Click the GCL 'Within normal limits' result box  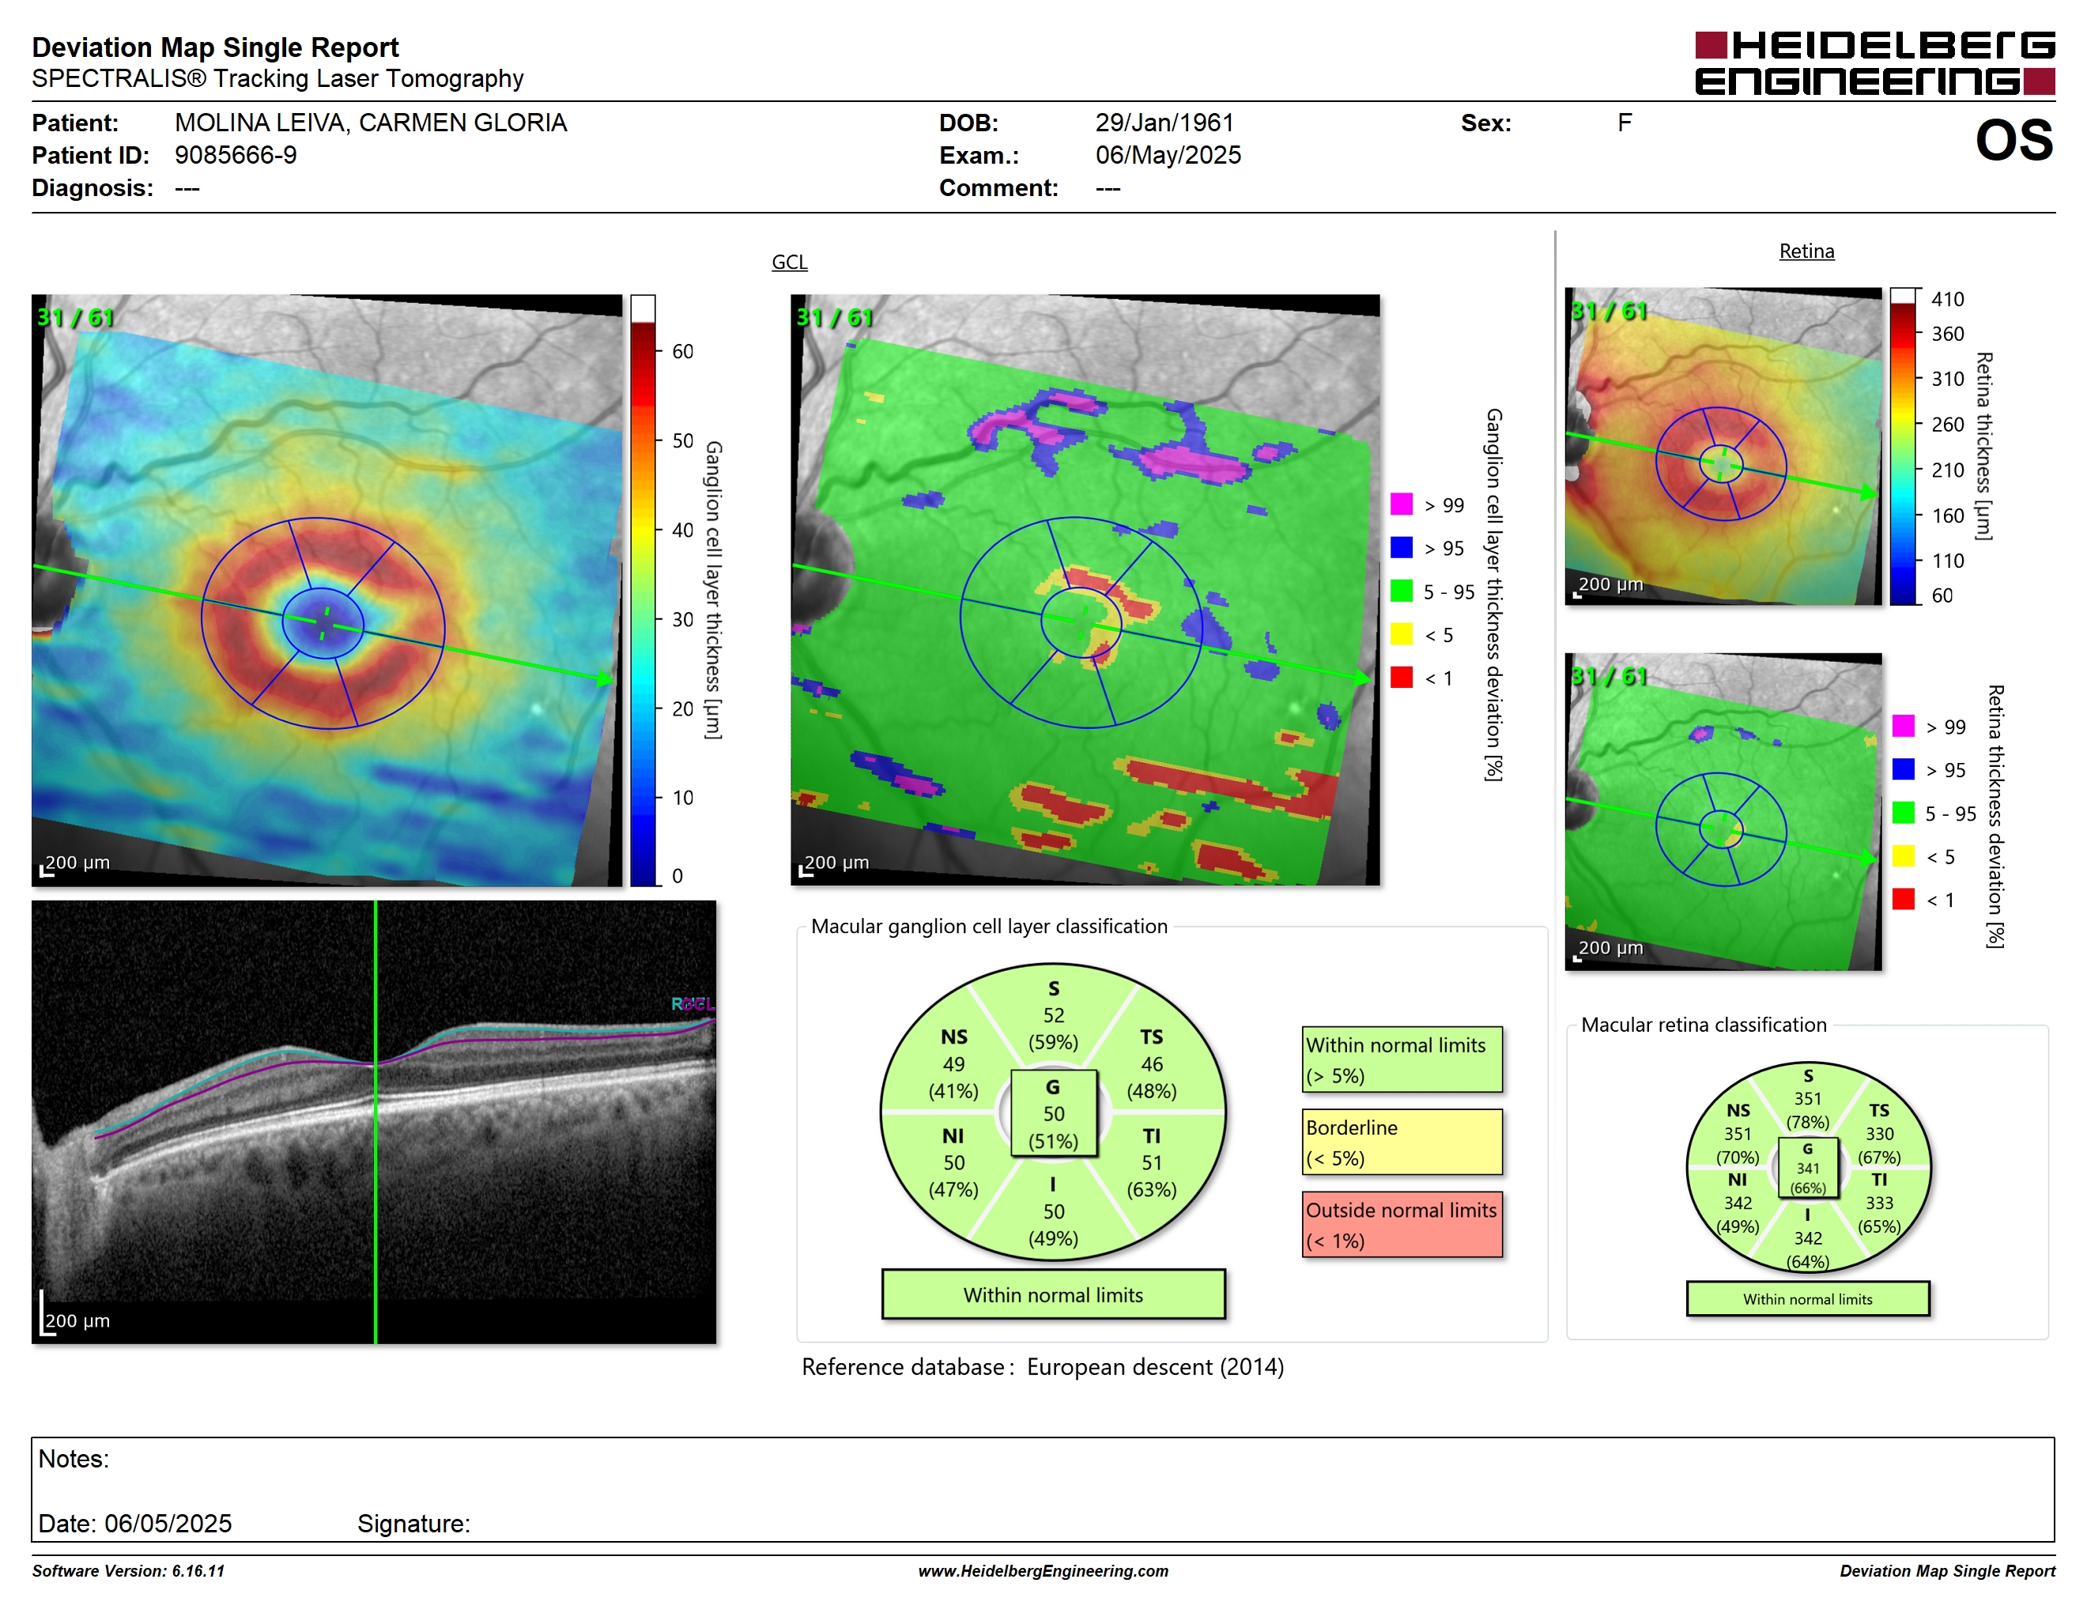(x=1053, y=1295)
